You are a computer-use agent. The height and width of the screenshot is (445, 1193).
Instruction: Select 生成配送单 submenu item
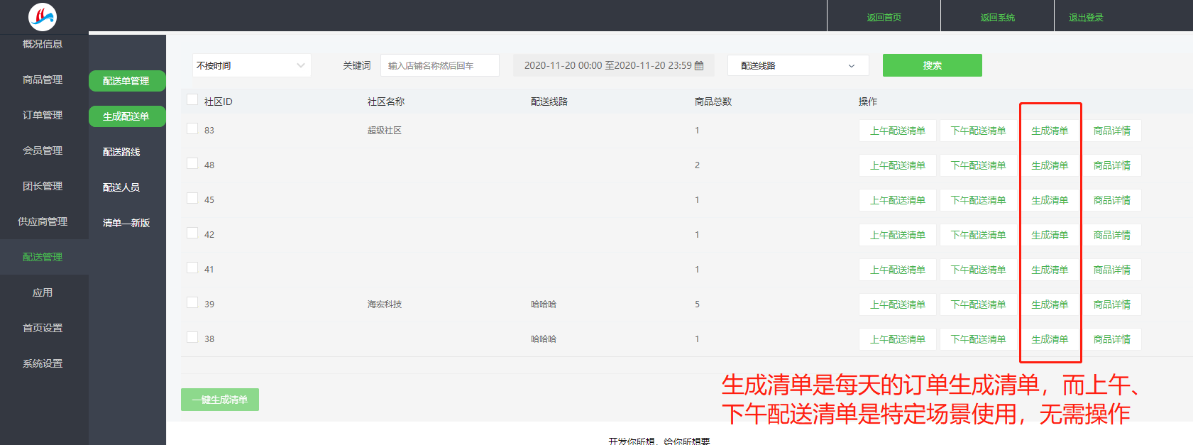point(127,116)
